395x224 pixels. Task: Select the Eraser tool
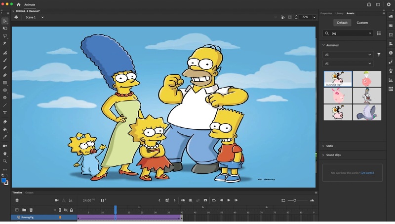(x=5, y=122)
